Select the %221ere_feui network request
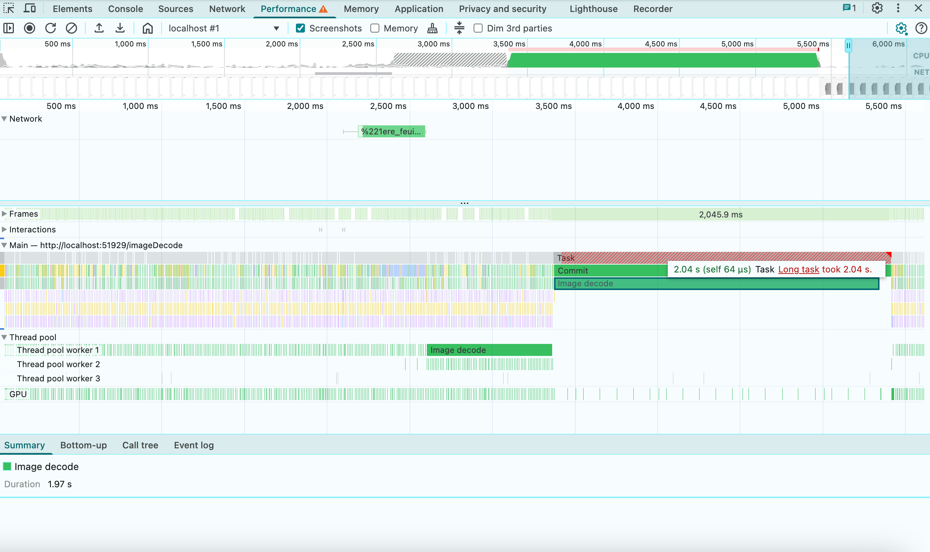 pyautogui.click(x=391, y=131)
